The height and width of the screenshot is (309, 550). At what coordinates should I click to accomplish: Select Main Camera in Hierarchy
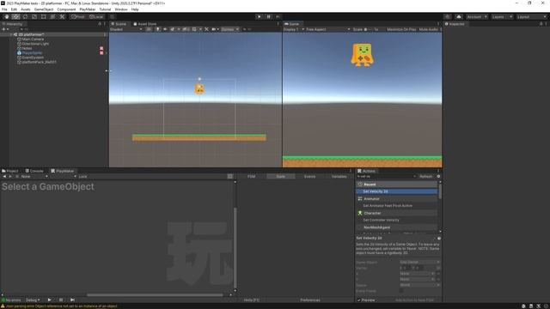(33, 39)
